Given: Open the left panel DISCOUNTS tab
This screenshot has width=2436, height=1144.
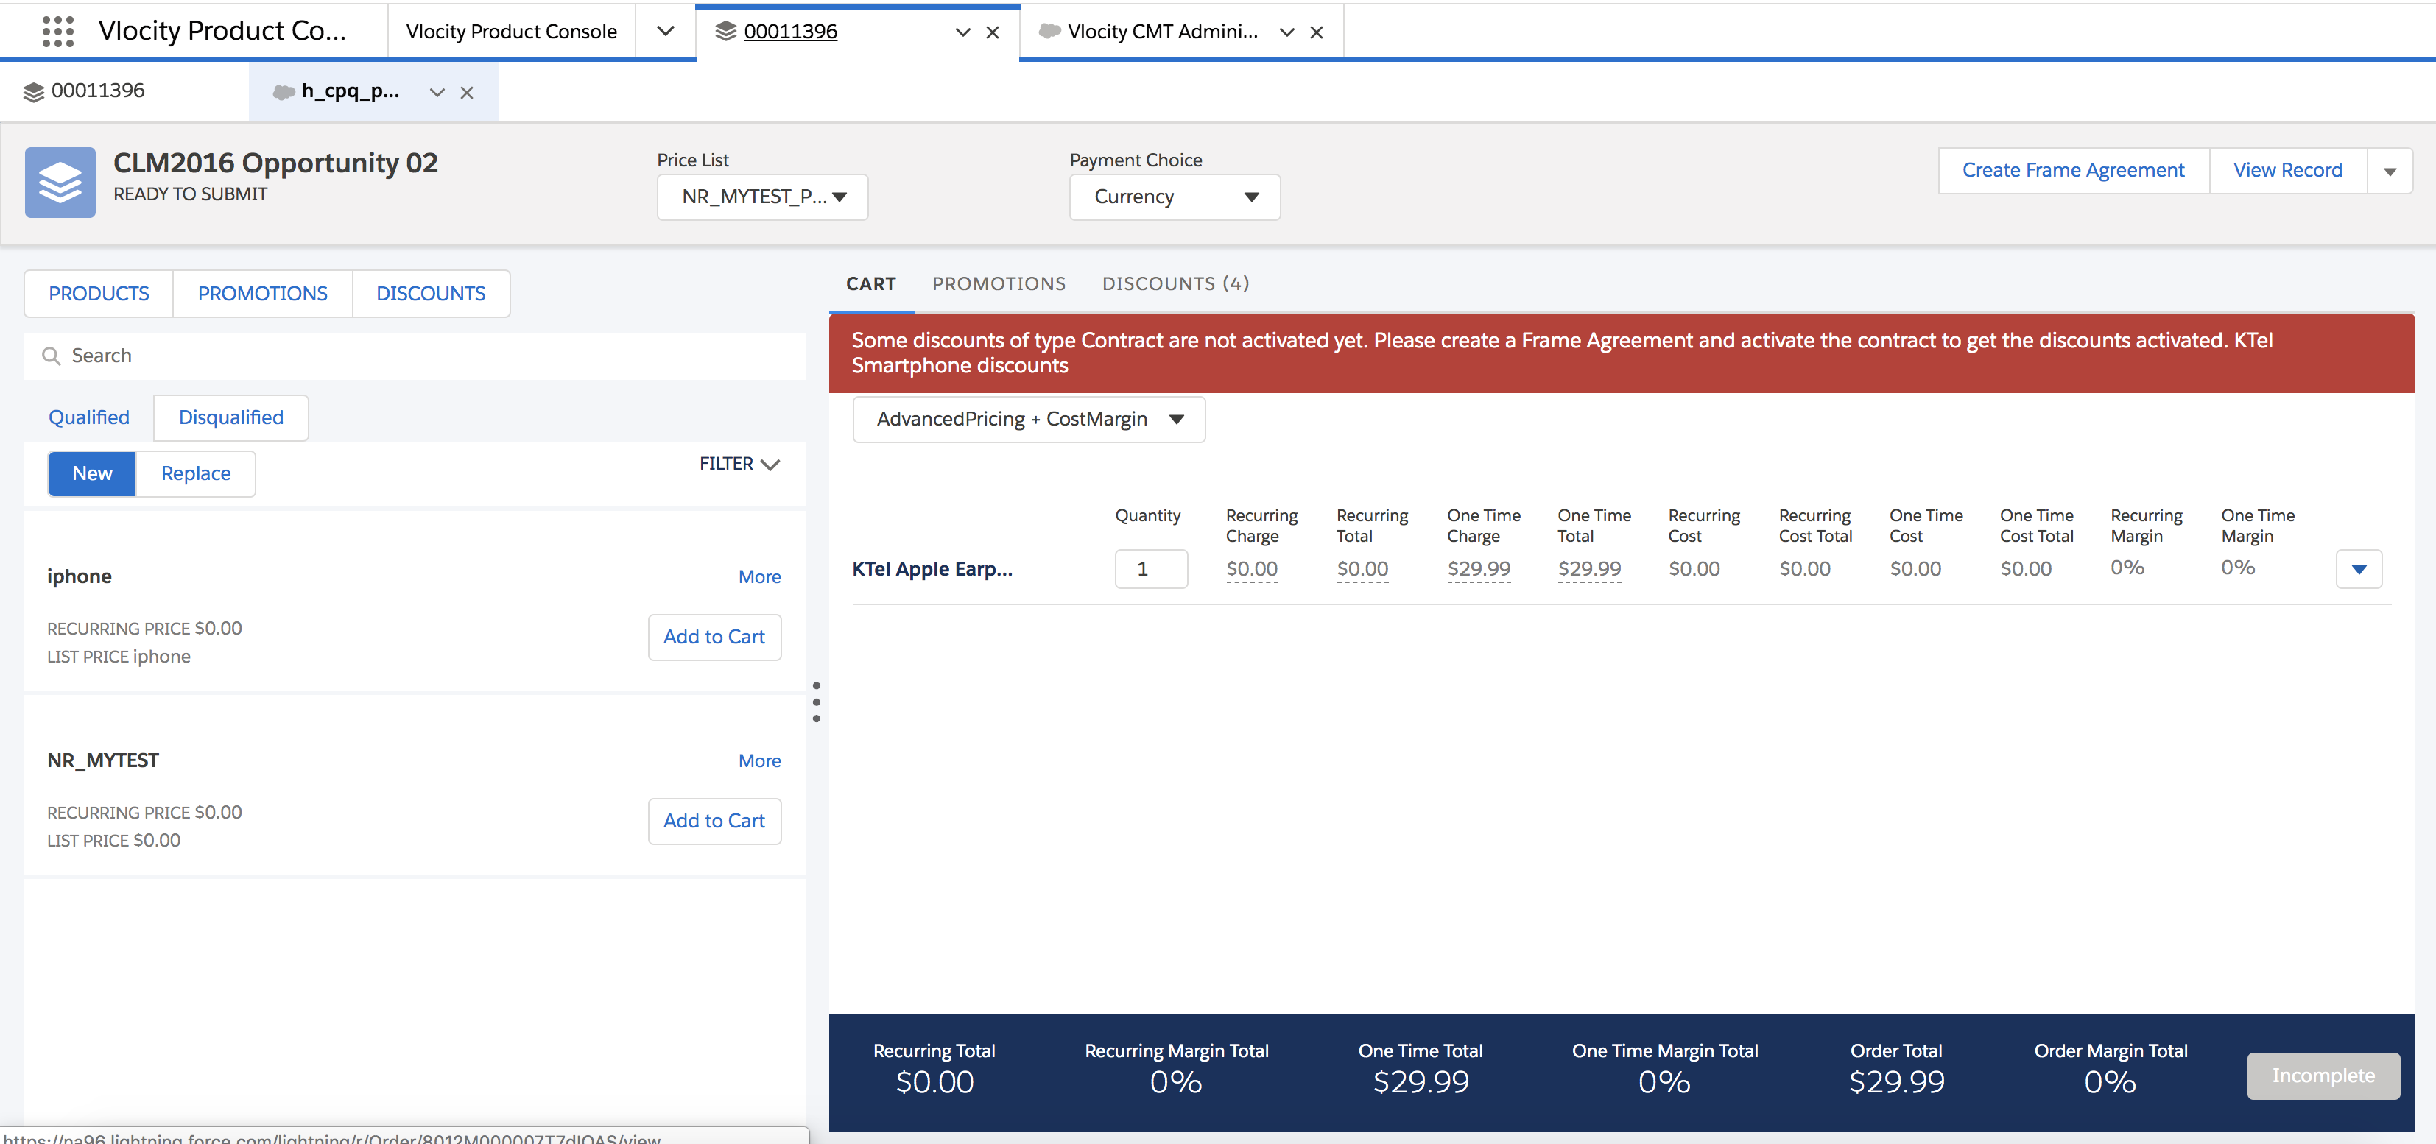Looking at the screenshot, I should pyautogui.click(x=430, y=294).
